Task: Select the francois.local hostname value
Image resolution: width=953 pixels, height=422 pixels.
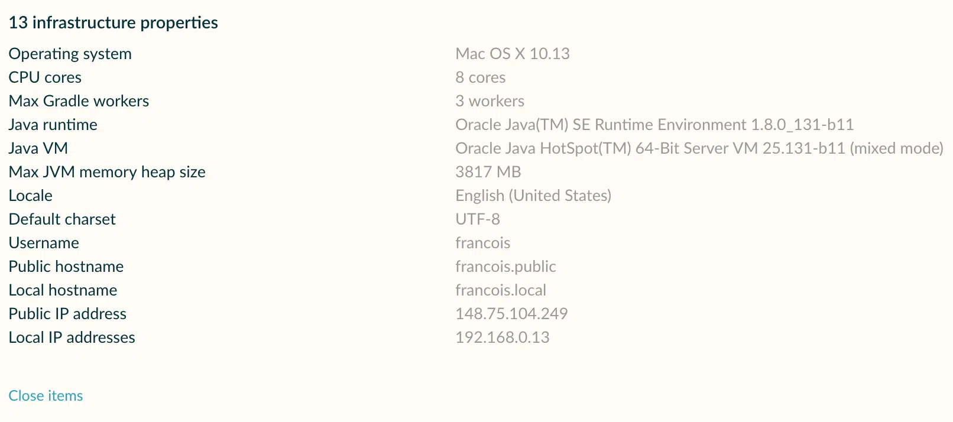Action: 500,290
